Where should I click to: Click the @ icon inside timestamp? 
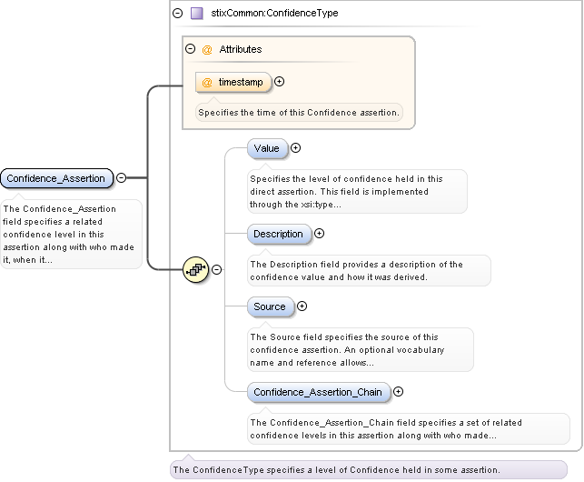coord(207,82)
